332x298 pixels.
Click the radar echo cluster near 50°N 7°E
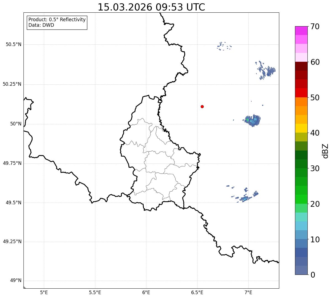(252, 120)
